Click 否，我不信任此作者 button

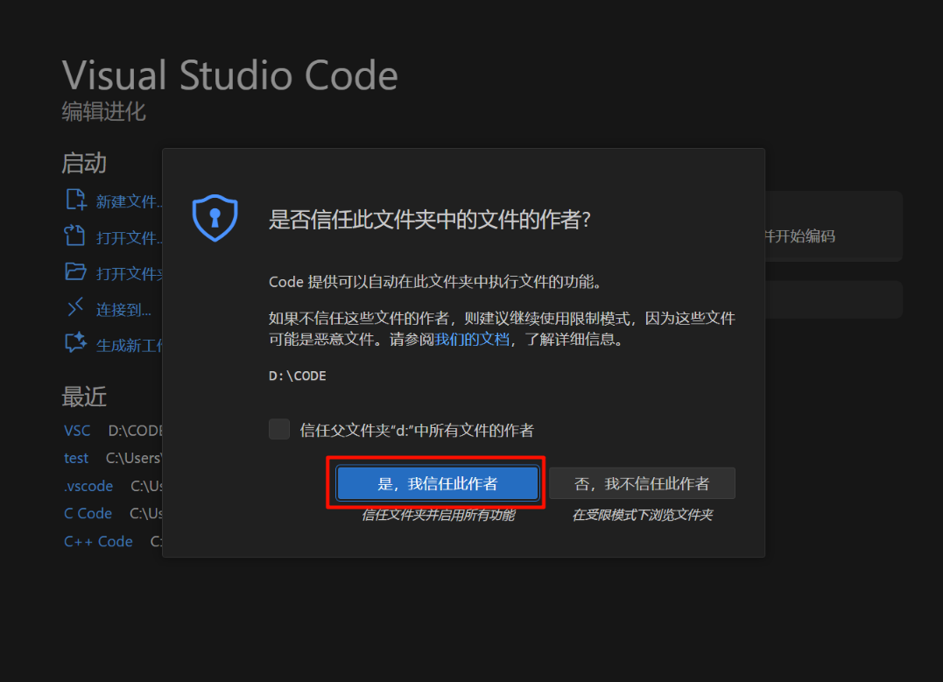642,483
